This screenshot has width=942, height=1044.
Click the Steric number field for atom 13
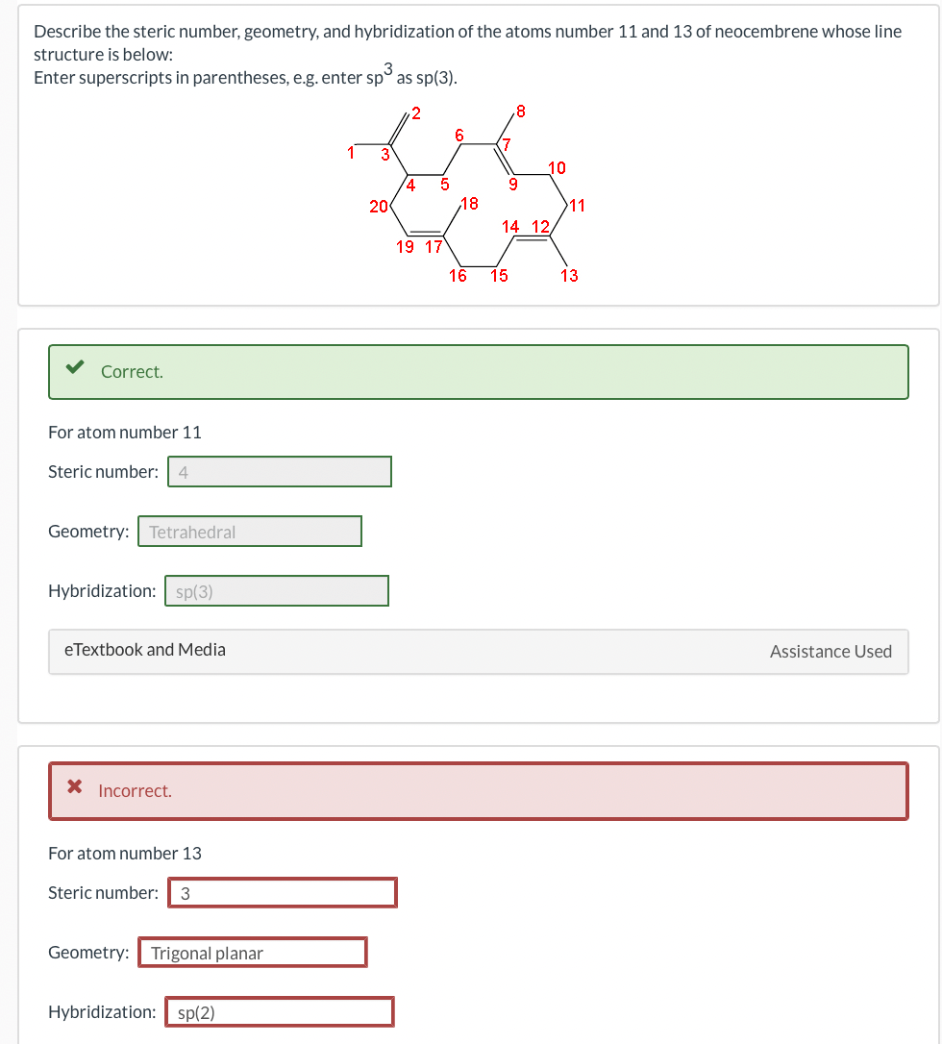283,893
